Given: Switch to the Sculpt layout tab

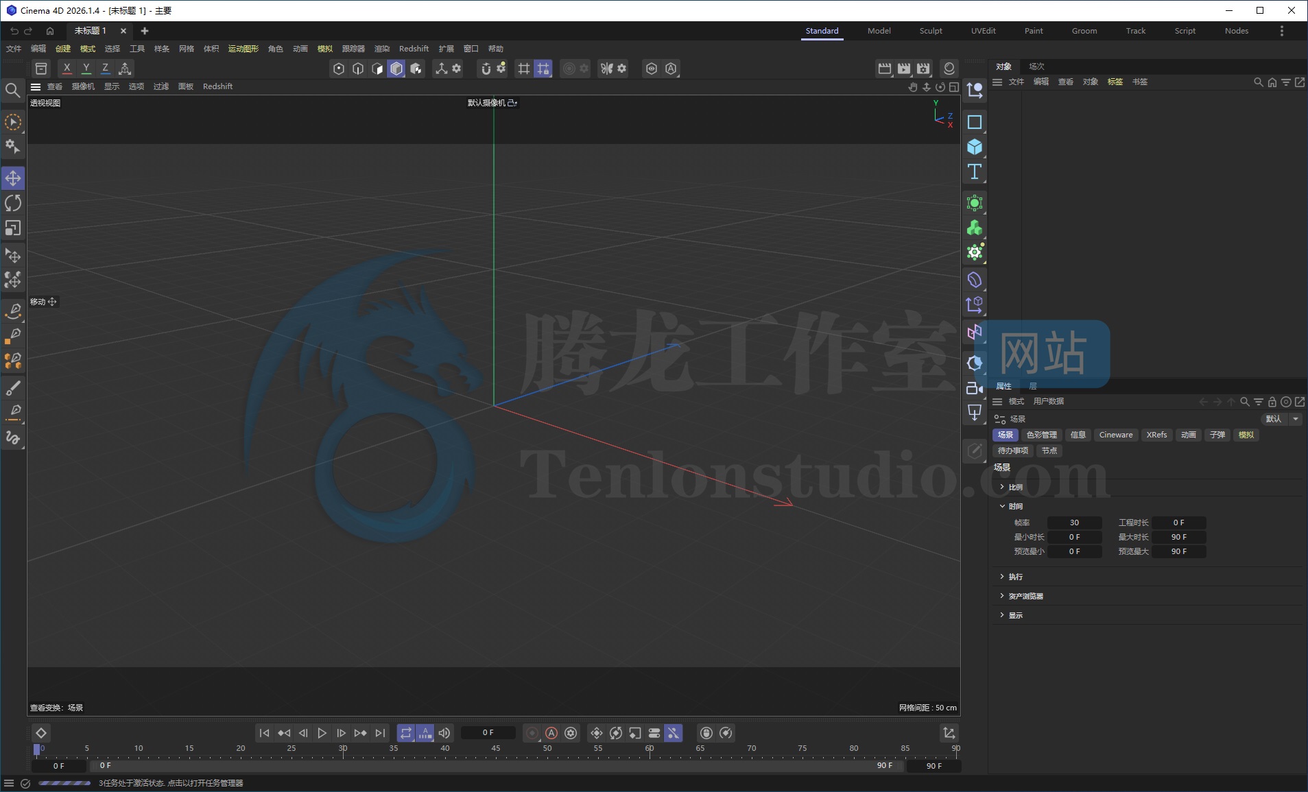Looking at the screenshot, I should (930, 31).
